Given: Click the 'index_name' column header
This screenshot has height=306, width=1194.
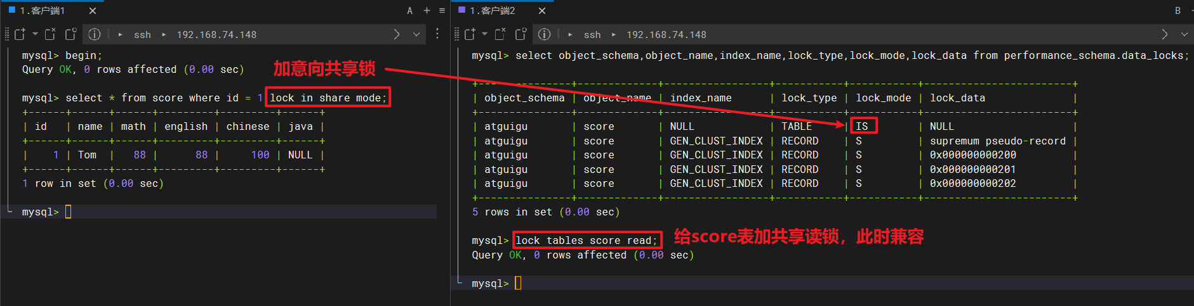Looking at the screenshot, I should tap(701, 98).
